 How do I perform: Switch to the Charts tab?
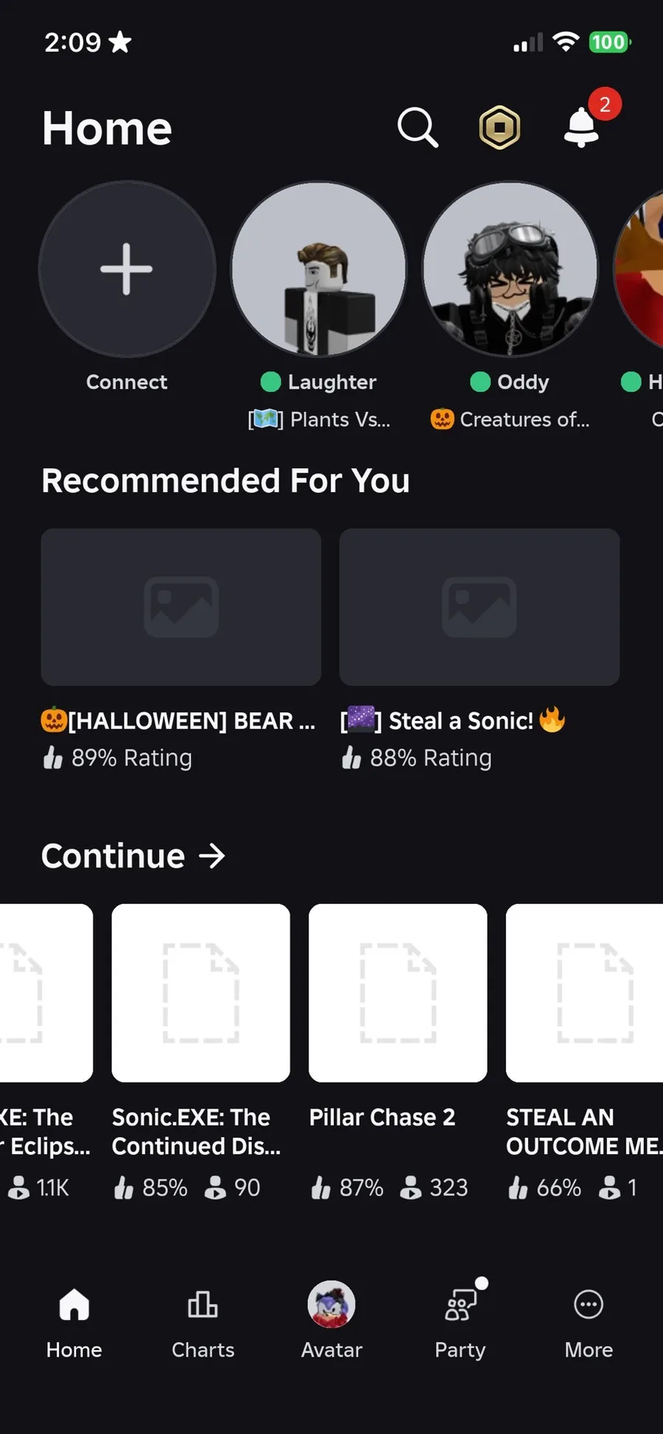click(203, 1324)
